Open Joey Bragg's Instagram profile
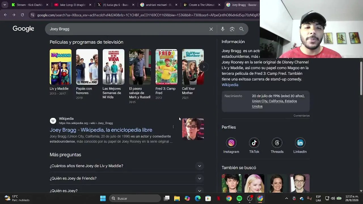 tap(231, 146)
